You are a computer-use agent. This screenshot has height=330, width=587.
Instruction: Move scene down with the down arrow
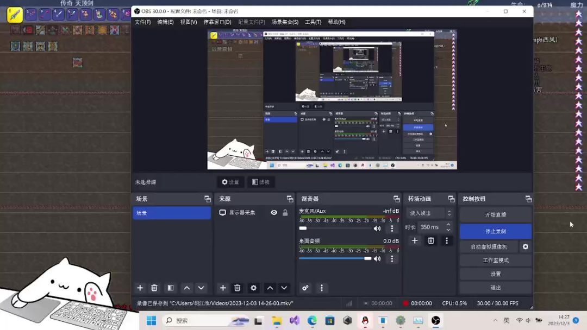point(201,288)
